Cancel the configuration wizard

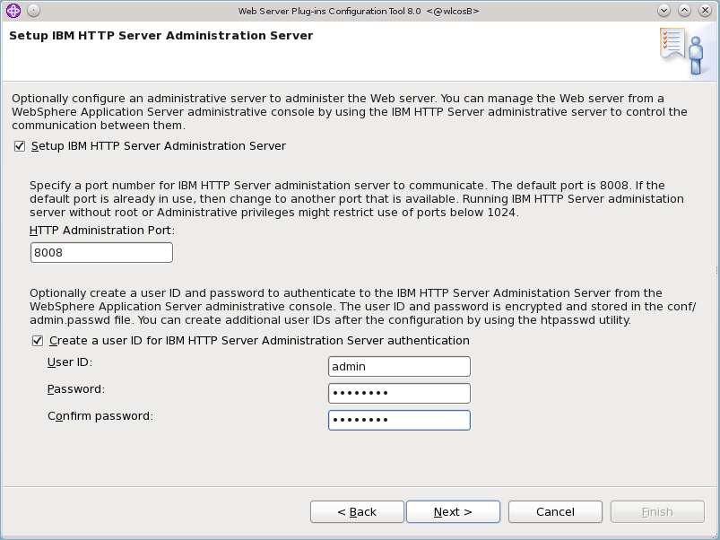point(555,511)
